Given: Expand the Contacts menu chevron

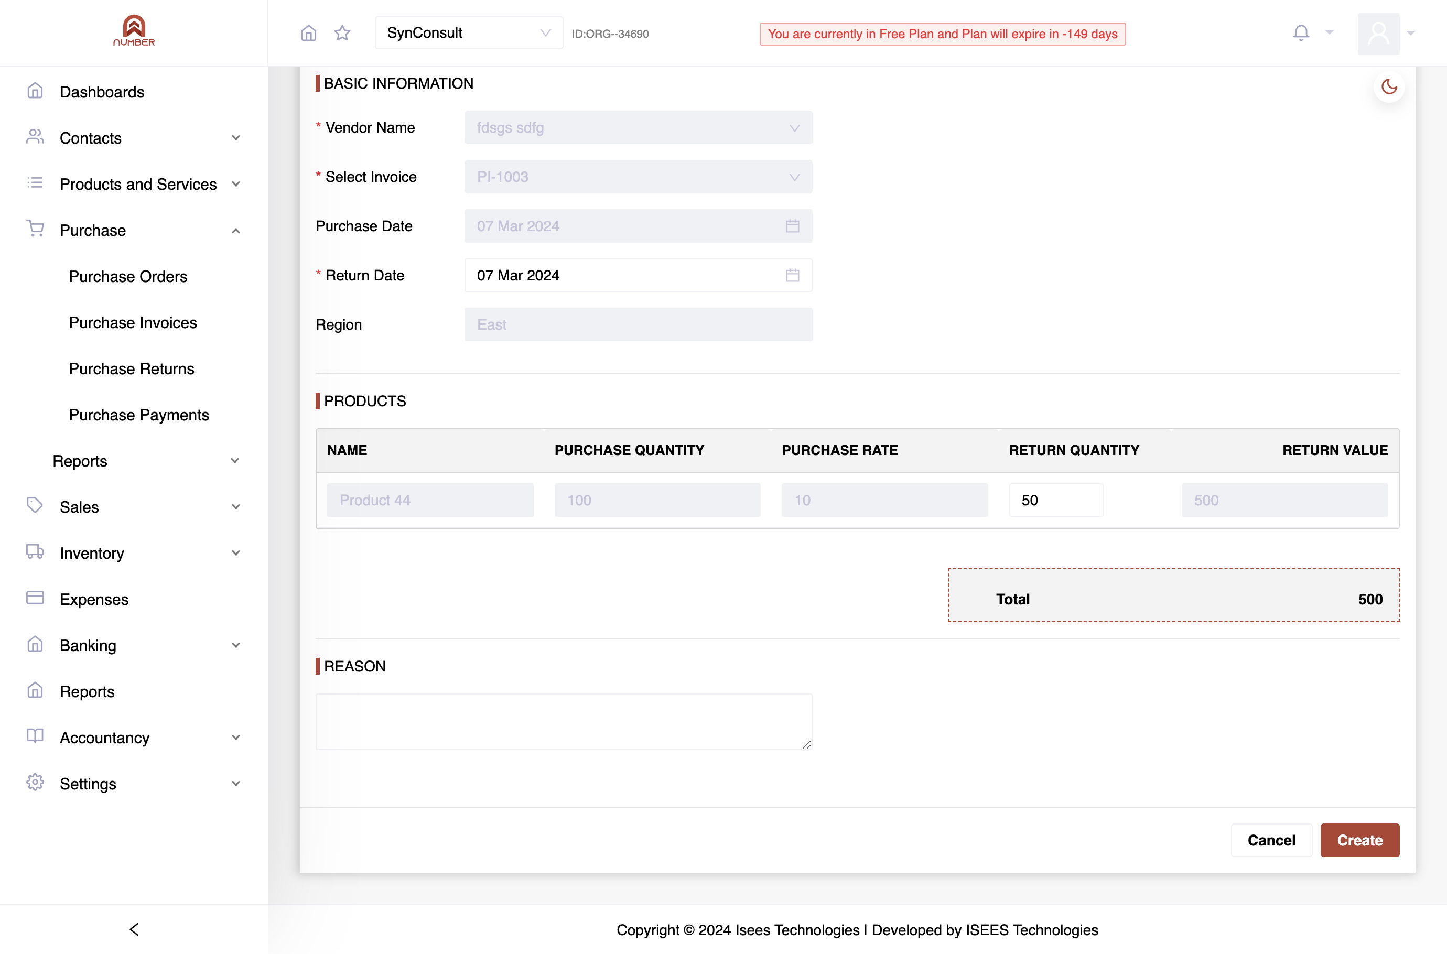Looking at the screenshot, I should (235, 138).
